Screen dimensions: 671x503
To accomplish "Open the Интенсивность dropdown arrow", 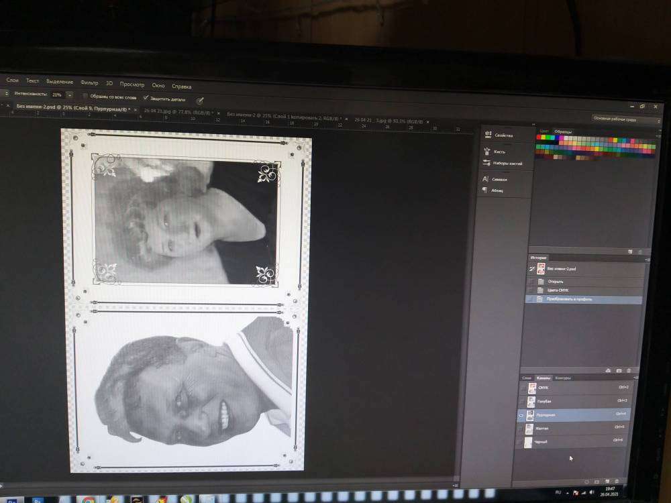I will tap(70, 95).
